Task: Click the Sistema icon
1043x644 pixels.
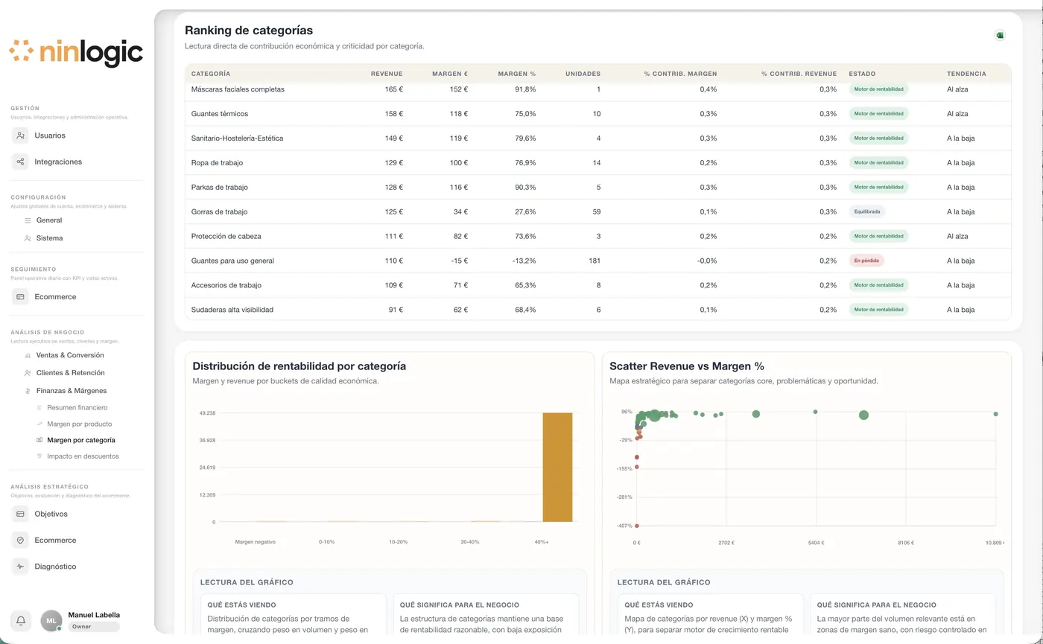Action: [28, 238]
